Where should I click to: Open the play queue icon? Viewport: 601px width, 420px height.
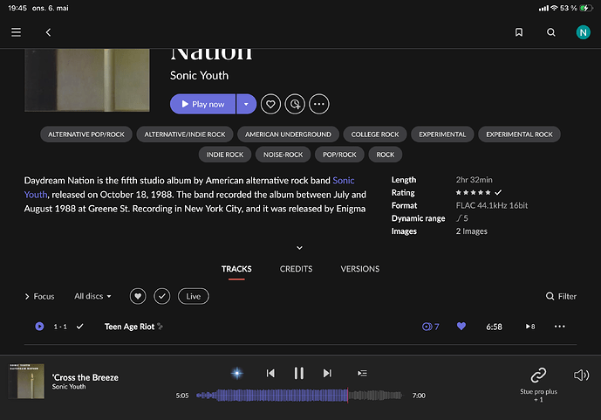coord(362,373)
